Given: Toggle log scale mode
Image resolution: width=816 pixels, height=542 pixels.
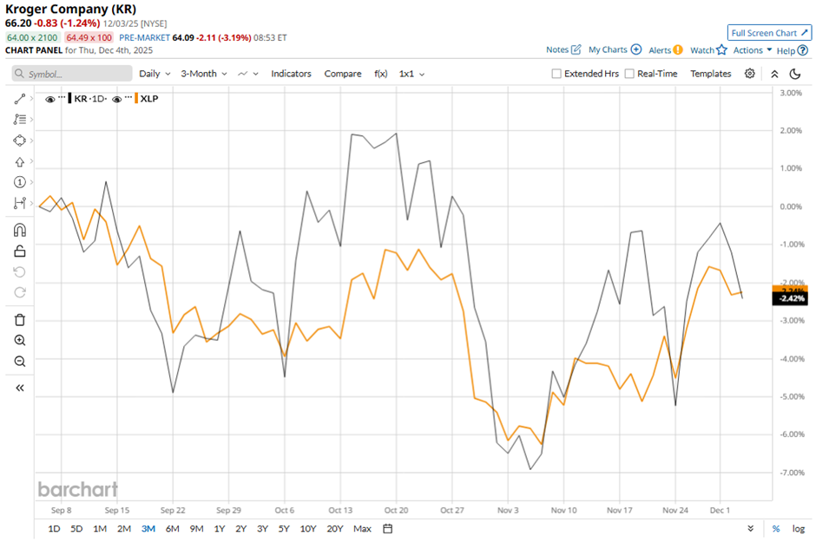Looking at the screenshot, I should click(x=799, y=528).
